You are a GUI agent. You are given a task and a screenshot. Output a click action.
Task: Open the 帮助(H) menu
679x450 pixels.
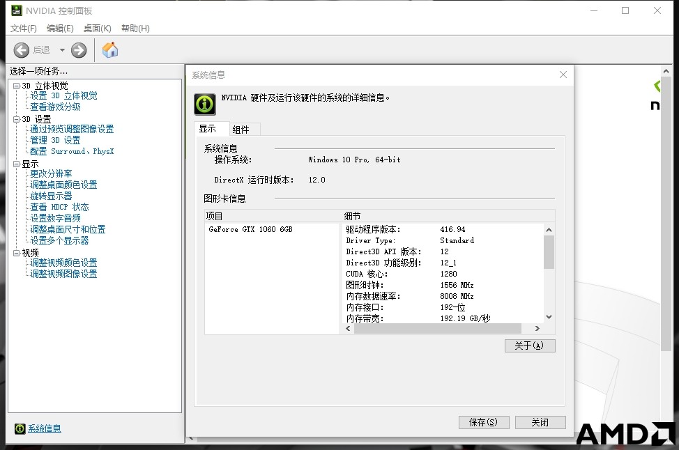coord(135,28)
